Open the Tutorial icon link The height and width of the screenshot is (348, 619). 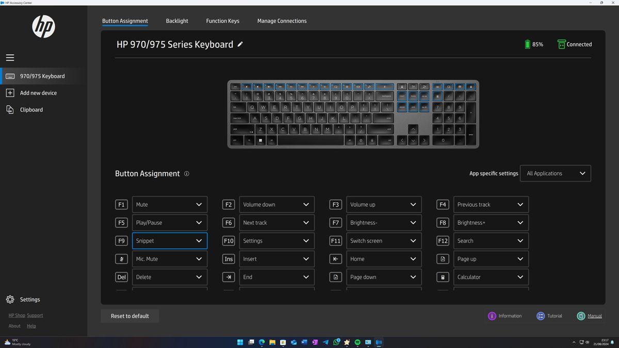(x=540, y=316)
